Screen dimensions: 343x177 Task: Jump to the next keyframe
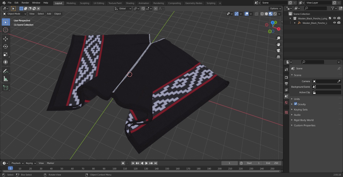click(x=151, y=163)
